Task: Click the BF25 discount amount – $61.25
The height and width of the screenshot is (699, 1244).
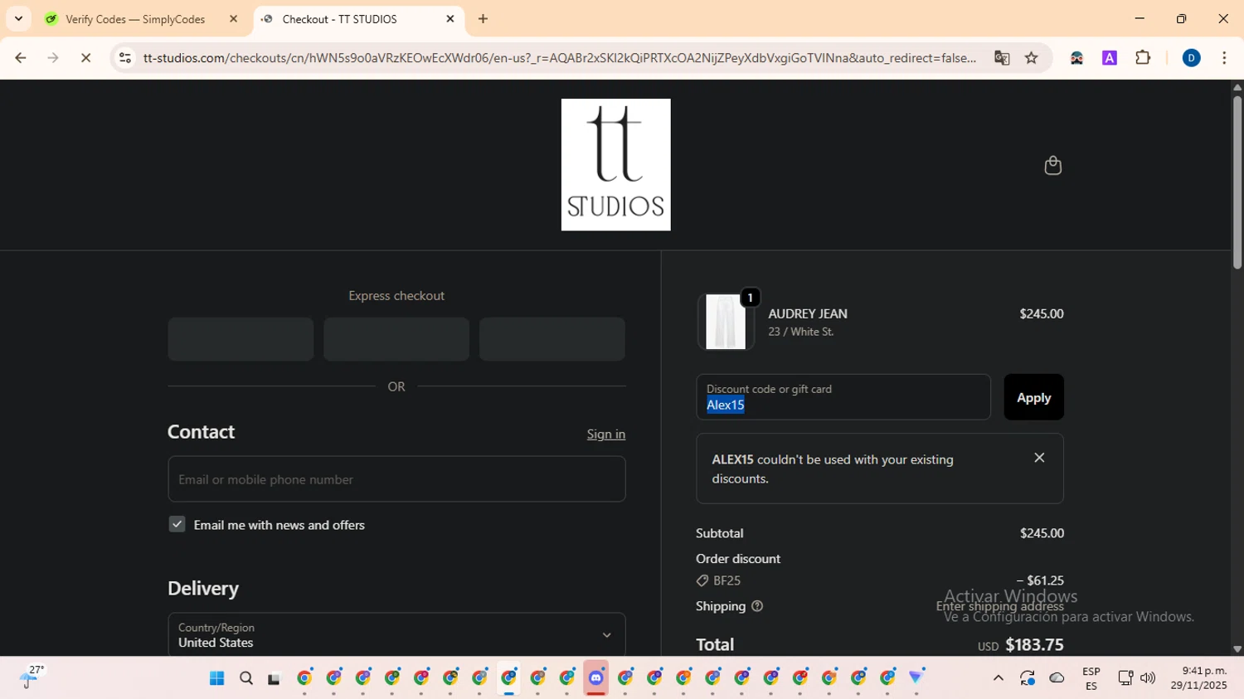Action: click(x=1040, y=580)
